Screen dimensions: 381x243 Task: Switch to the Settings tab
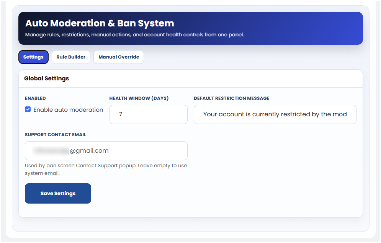(33, 57)
